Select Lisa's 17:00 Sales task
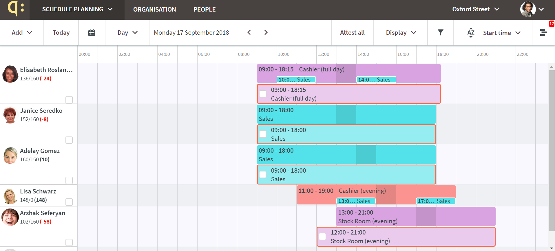Image resolution: width=555 pixels, height=251 pixels. coord(436,201)
